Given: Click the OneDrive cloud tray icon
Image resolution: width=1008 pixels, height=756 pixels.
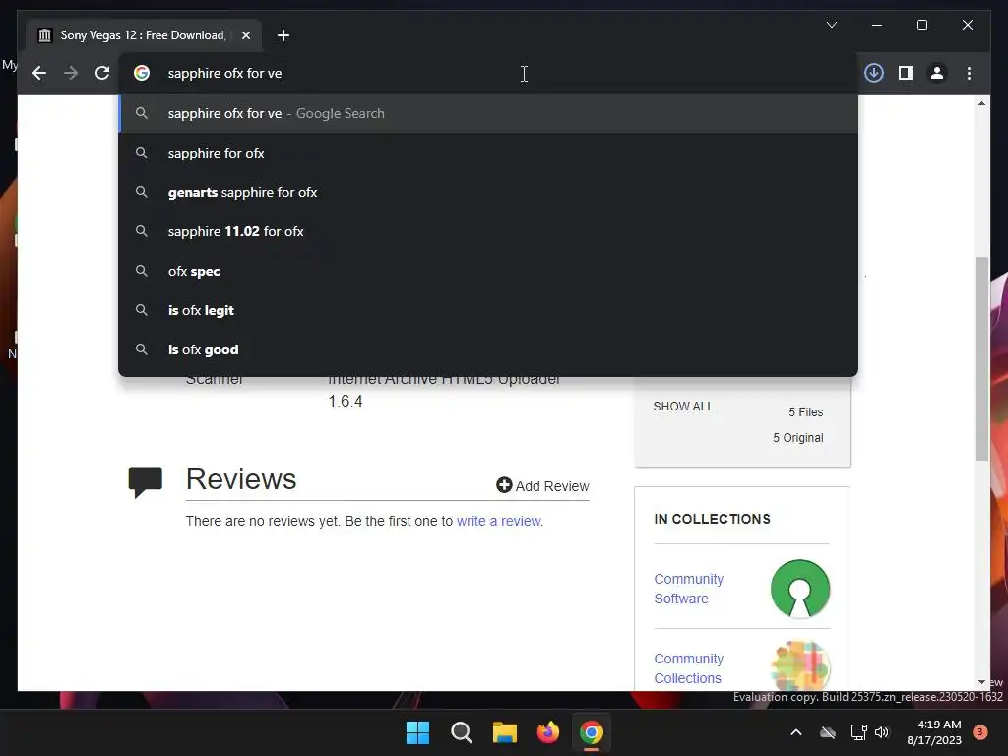Looking at the screenshot, I should tap(828, 732).
